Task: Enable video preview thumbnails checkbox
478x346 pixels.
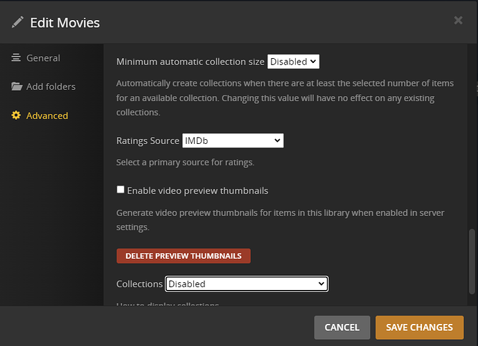Action: pyautogui.click(x=121, y=190)
